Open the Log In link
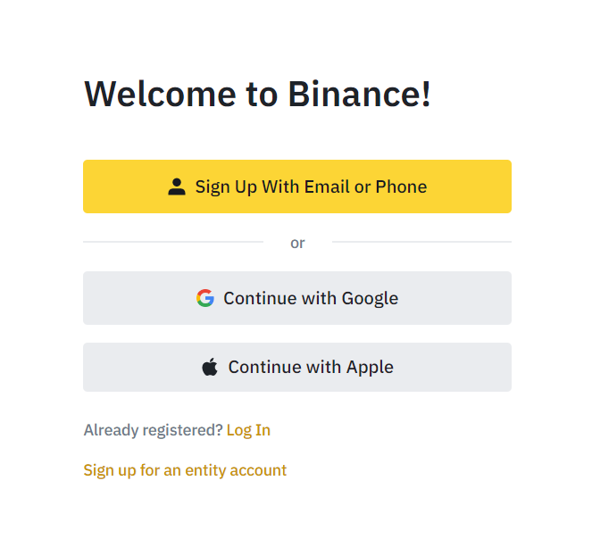592x547 pixels. (248, 430)
